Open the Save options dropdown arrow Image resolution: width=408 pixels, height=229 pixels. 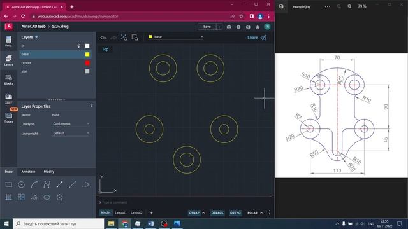(219, 27)
